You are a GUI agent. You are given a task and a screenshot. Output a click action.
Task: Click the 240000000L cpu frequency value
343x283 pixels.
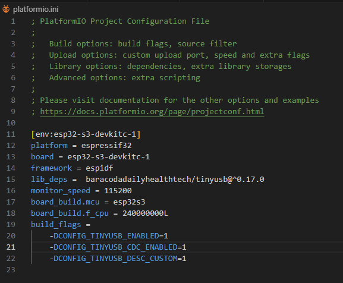pos(145,213)
